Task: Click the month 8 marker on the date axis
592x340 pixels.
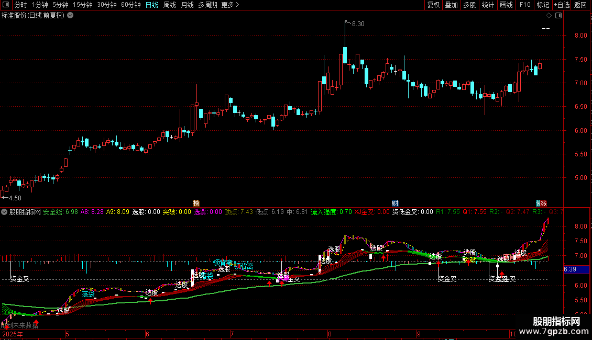Action: [x=330, y=334]
